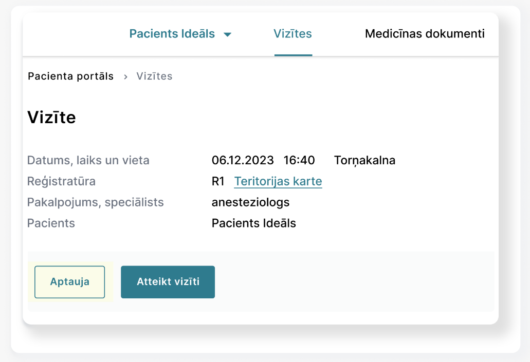
Task: Click the visit date 06.12.2023
Action: (243, 160)
